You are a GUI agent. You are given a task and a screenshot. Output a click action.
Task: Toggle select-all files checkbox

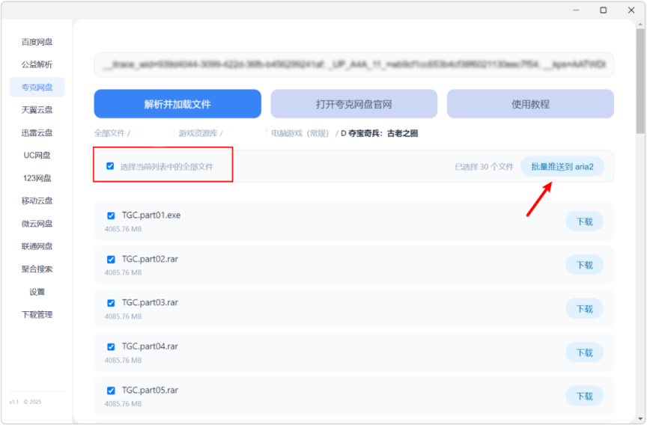(110, 166)
